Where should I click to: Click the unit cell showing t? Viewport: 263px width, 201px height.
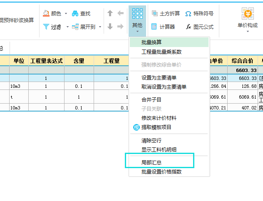(x=19, y=97)
